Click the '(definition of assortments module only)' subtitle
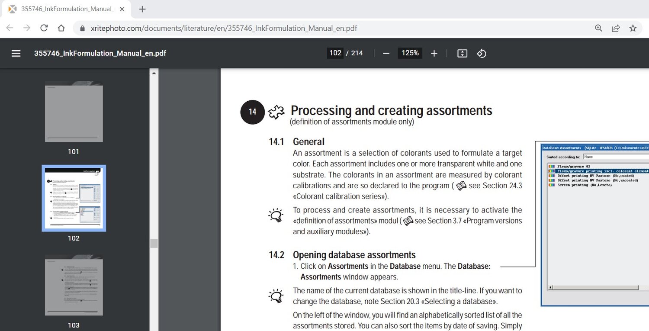This screenshot has width=649, height=331. 352,122
